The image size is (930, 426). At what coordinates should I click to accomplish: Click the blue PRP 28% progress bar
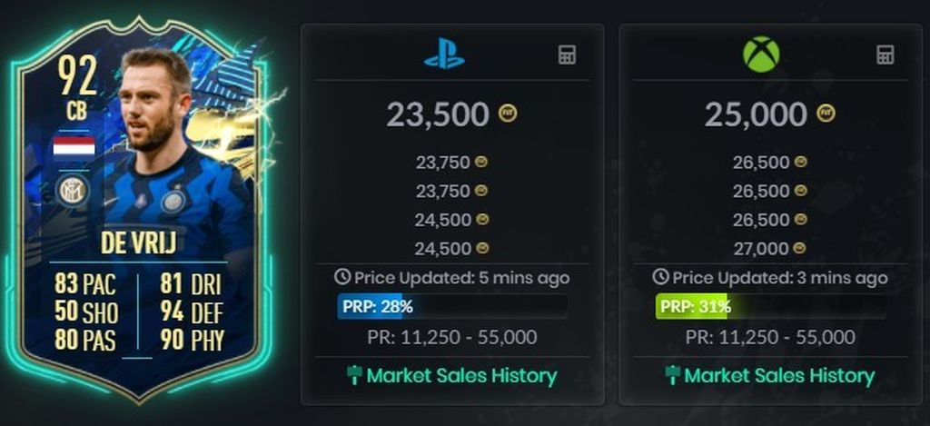click(453, 307)
